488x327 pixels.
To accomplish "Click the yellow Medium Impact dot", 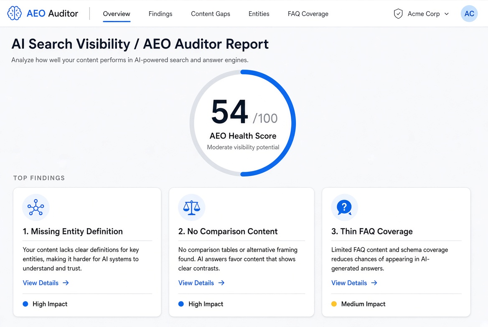I will tap(334, 304).
